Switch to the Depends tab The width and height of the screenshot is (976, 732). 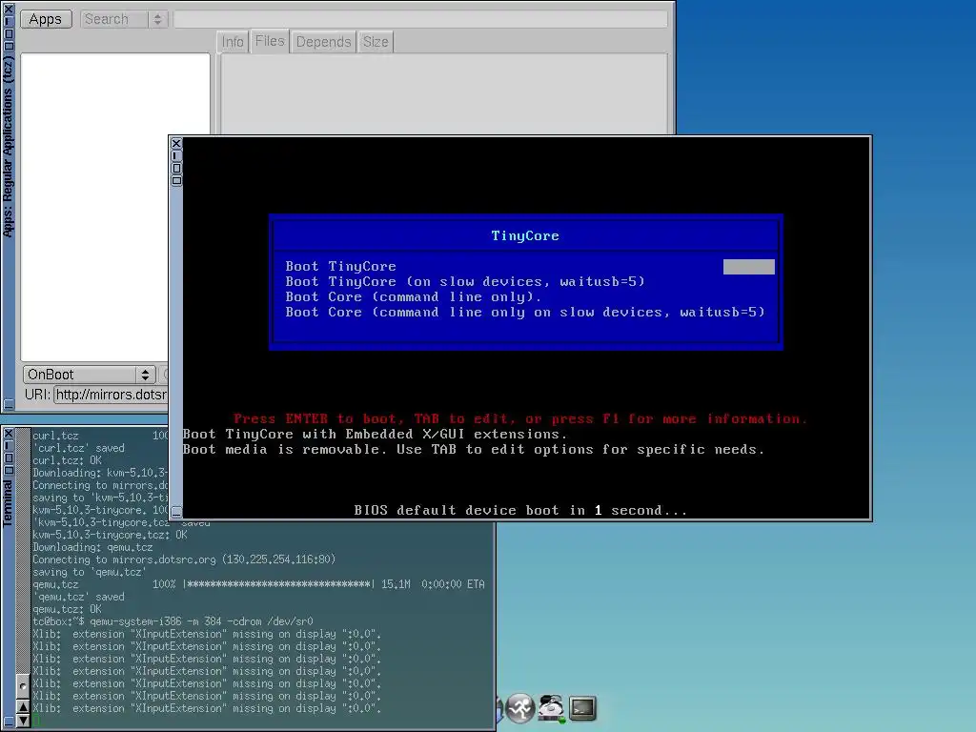323,42
